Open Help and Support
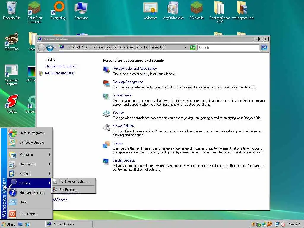This screenshot has height=228, width=304. click(30, 192)
